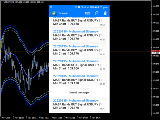Tap the signal strength bars icon
The height and width of the screenshot is (120, 160).
tap(88, 7)
